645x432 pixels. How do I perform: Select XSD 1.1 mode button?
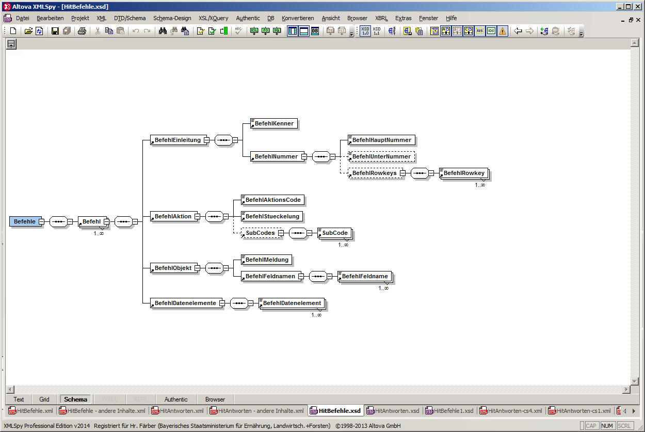point(377,31)
